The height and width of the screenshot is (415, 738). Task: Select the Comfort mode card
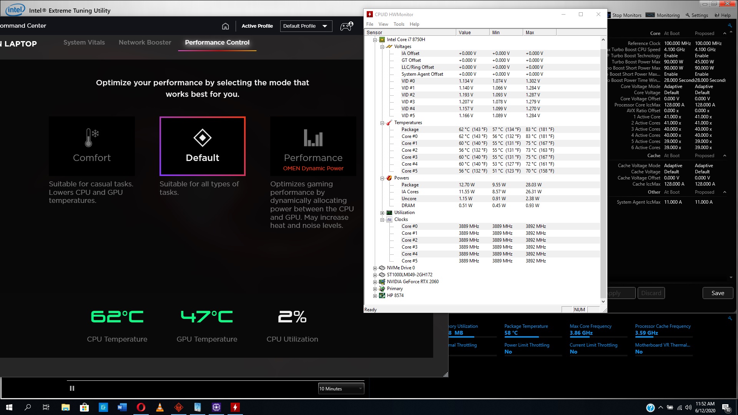pos(92,146)
